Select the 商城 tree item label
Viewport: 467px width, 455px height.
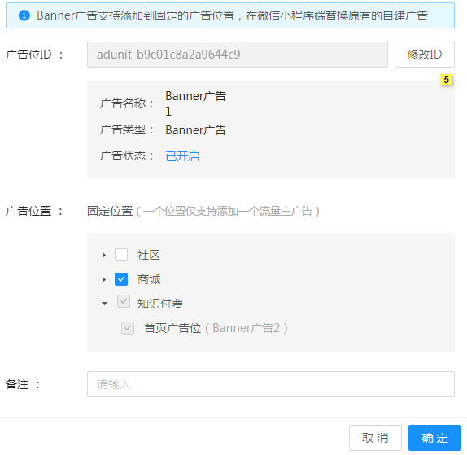point(149,279)
